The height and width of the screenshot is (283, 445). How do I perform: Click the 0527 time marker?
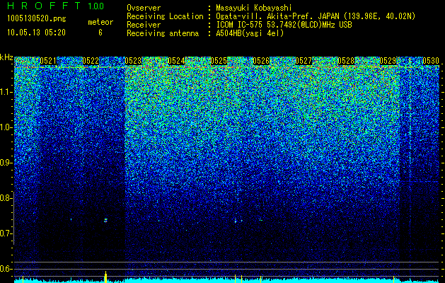point(304,61)
